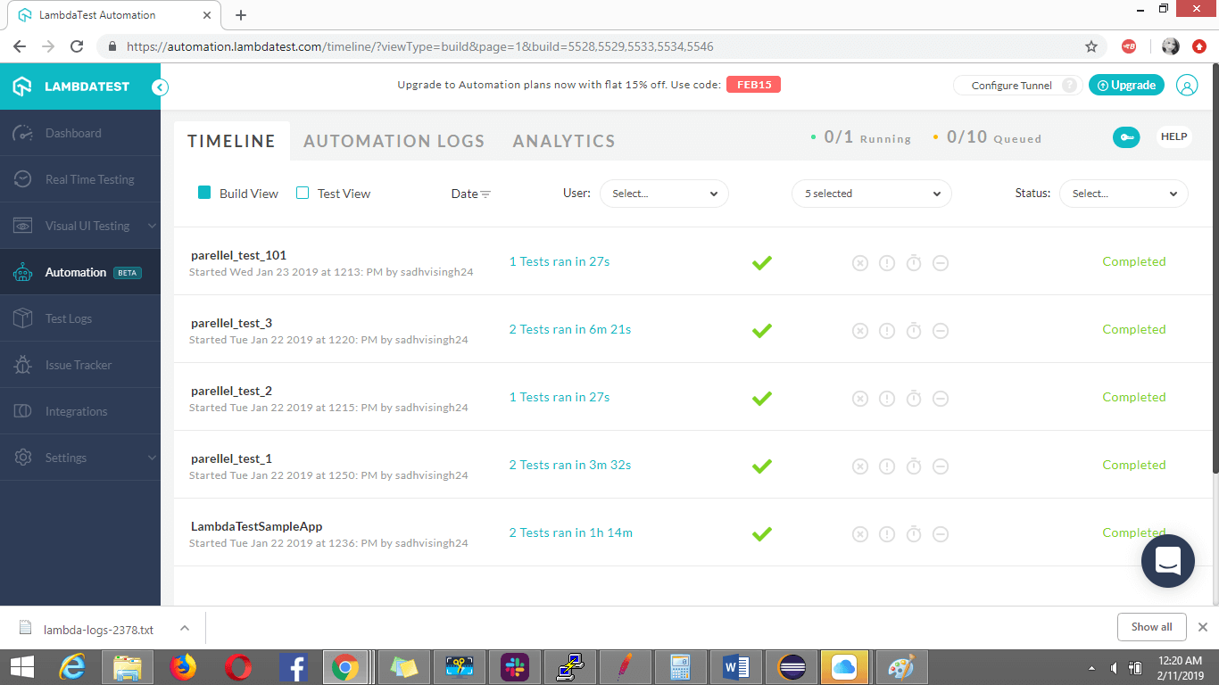Switch to the Automation Logs tab
Screen dimensions: 1219x685
tap(394, 141)
